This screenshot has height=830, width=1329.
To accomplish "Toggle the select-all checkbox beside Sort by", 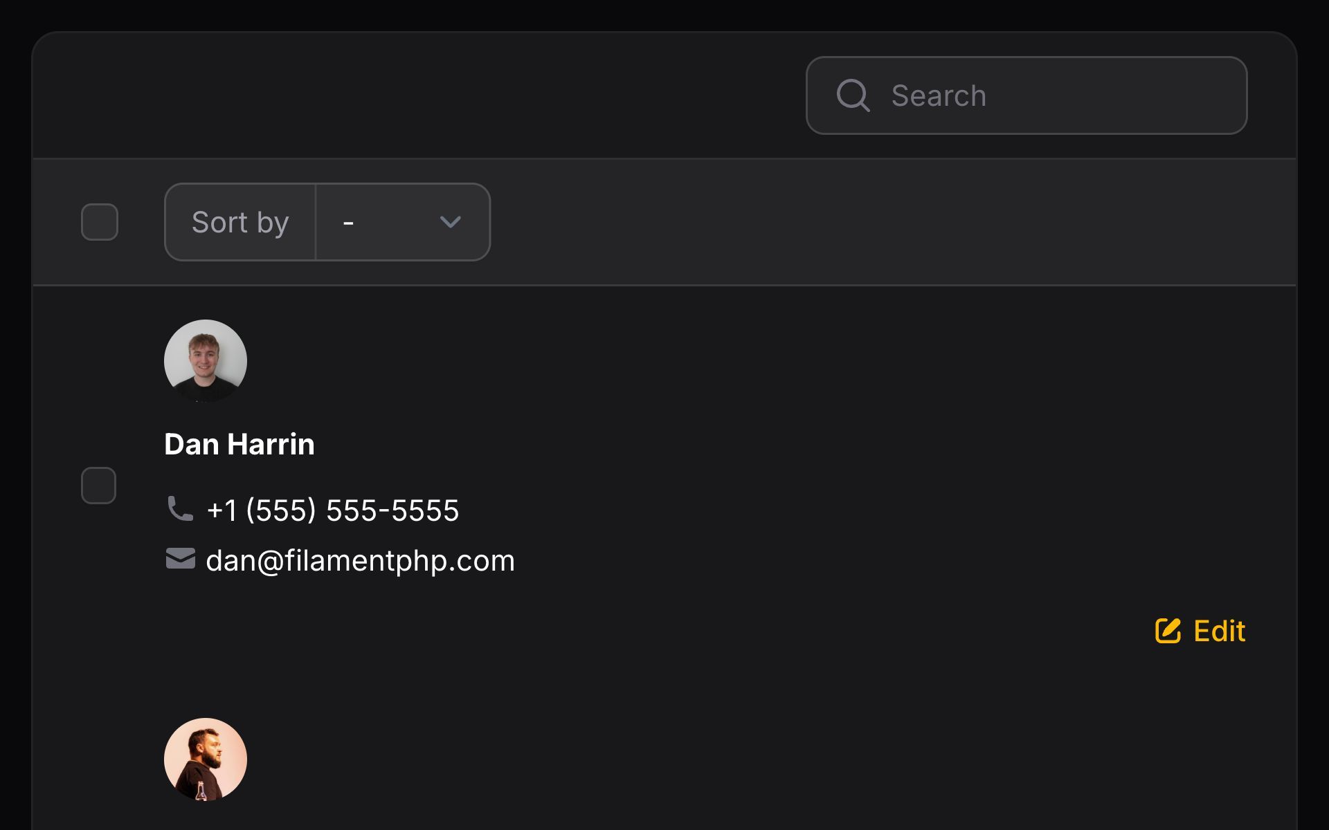I will coord(100,222).
